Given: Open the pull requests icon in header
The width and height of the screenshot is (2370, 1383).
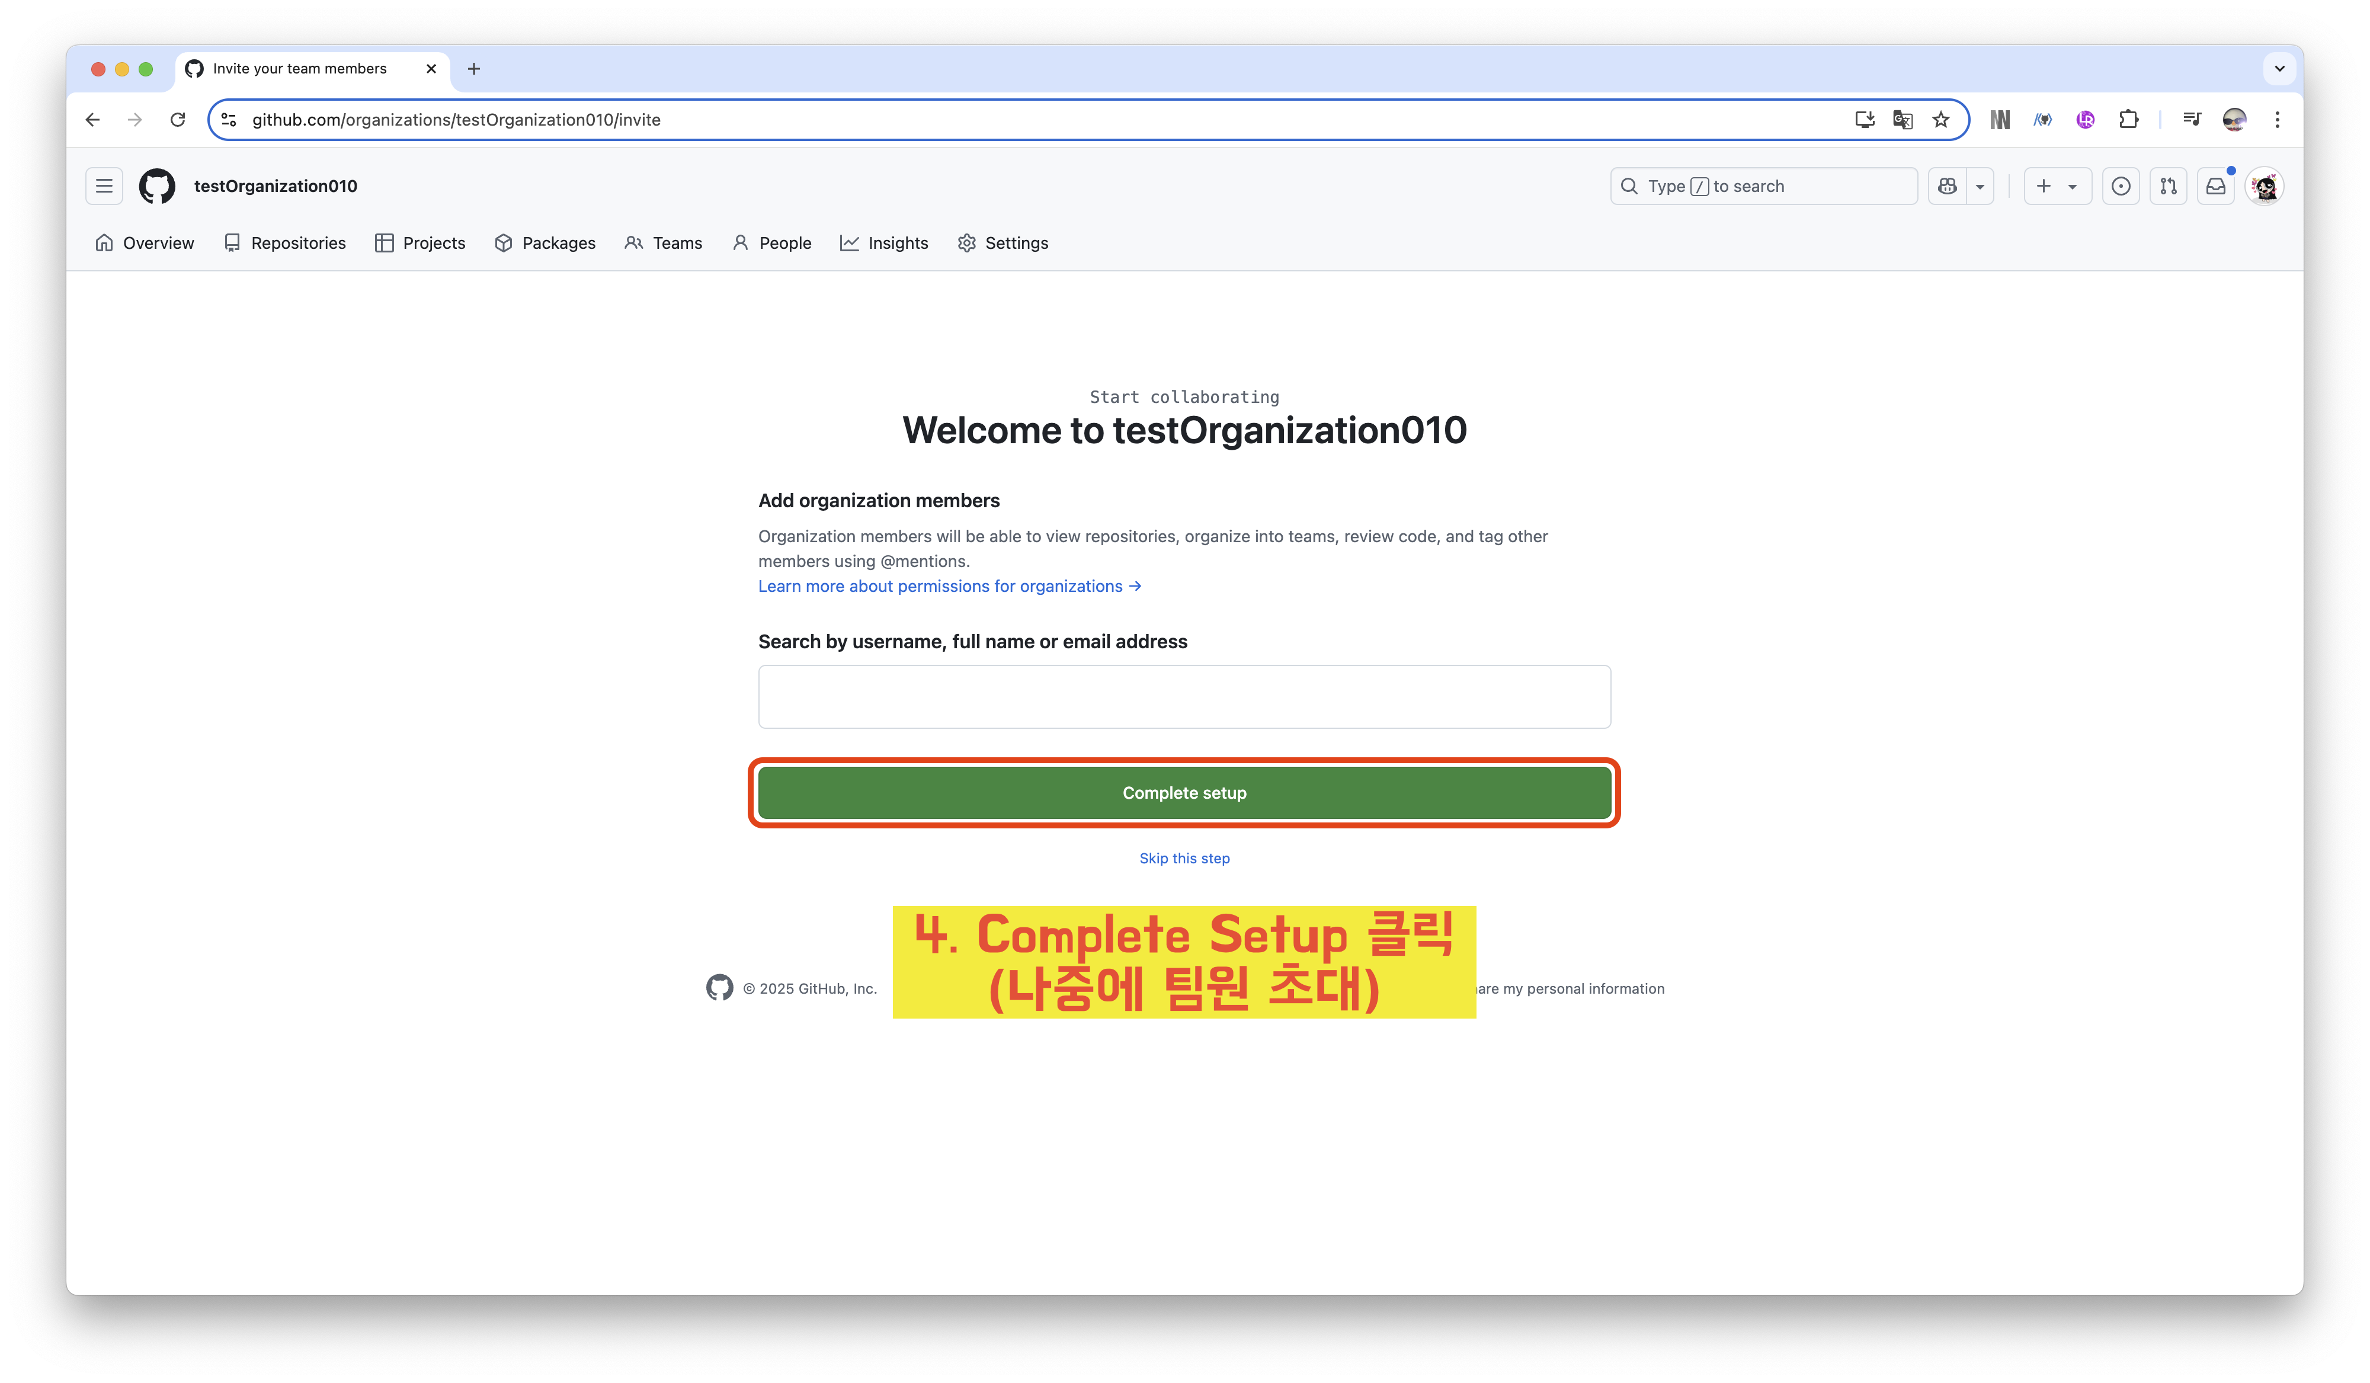Looking at the screenshot, I should point(2168,186).
